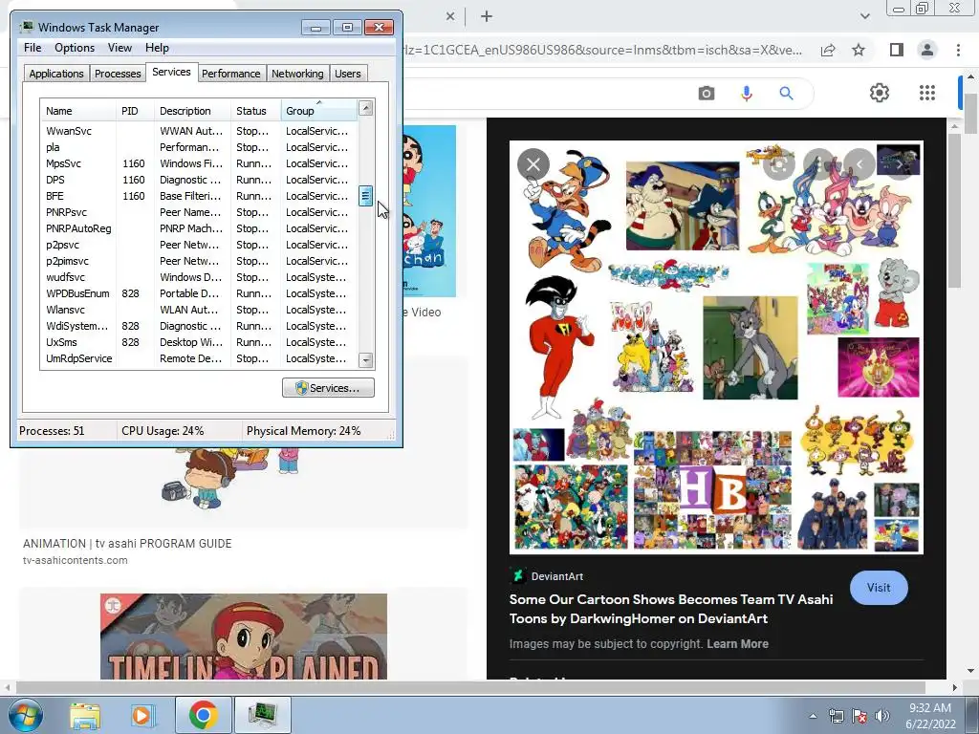Switch to the Performance tab
The height and width of the screenshot is (734, 979).
230,74
